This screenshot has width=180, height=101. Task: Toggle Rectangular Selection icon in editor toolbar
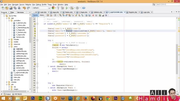(x=73, y=15)
